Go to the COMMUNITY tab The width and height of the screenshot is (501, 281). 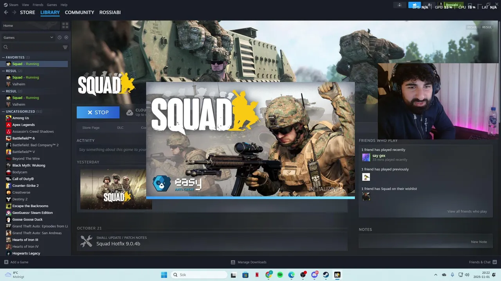point(79,12)
